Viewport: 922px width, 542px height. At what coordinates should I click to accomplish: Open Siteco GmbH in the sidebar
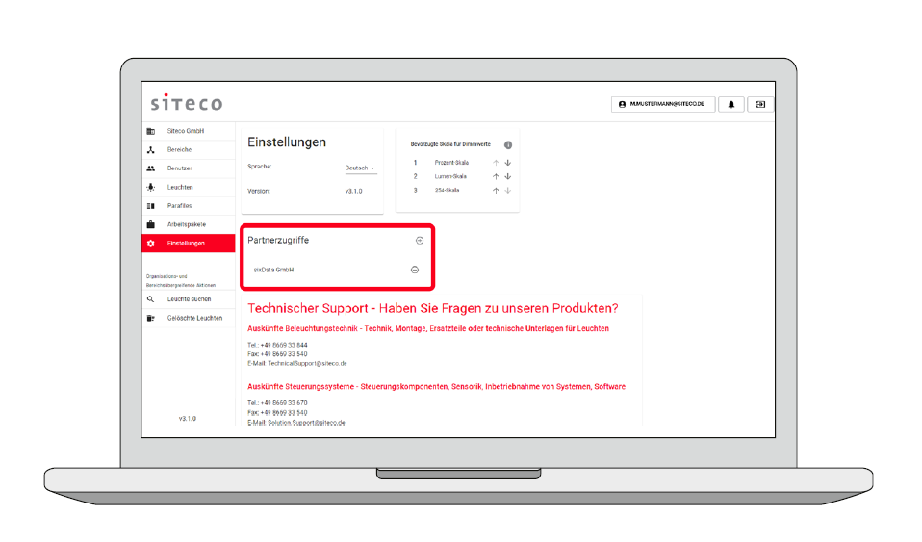click(x=186, y=131)
